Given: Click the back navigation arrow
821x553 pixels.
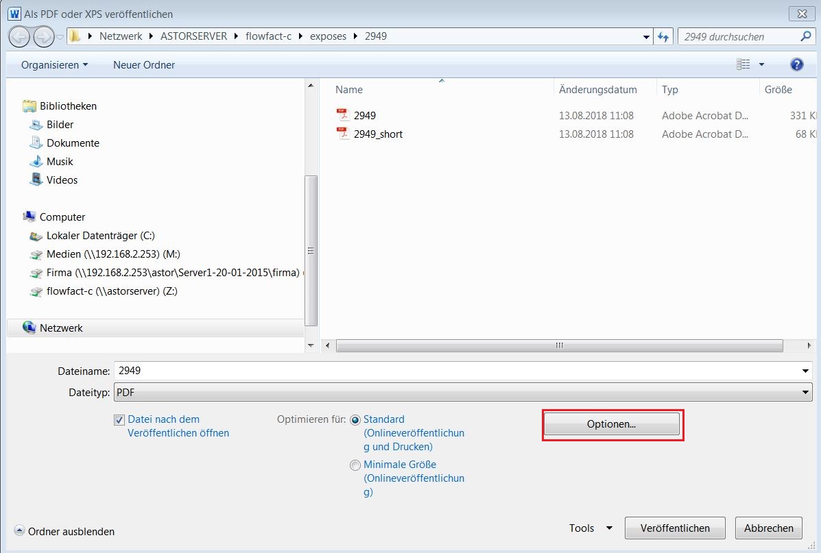Looking at the screenshot, I should (x=20, y=37).
